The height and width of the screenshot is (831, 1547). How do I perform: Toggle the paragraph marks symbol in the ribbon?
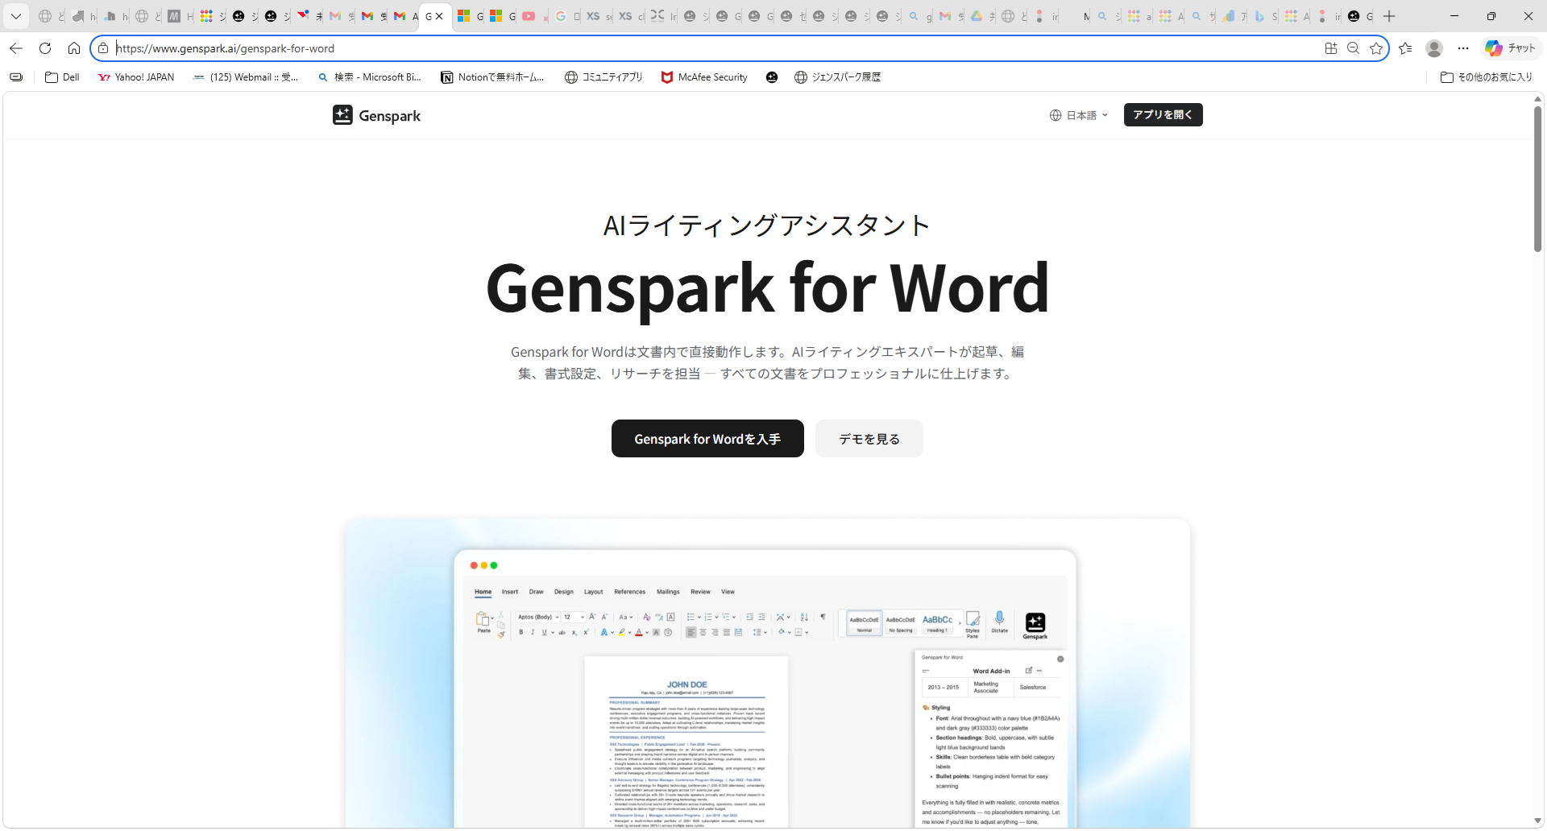pos(822,616)
